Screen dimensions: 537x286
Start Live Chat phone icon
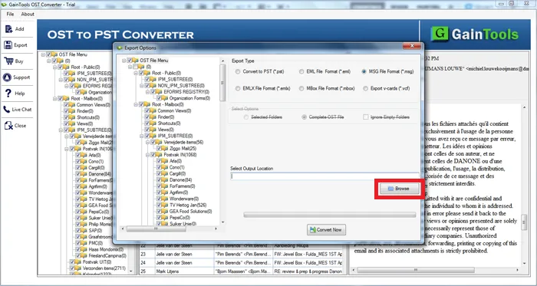click(7, 110)
